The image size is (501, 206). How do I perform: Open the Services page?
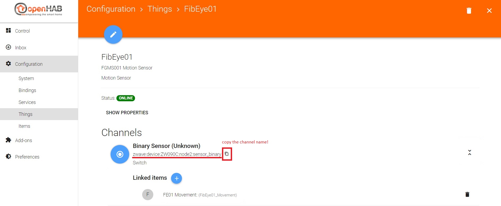click(27, 102)
